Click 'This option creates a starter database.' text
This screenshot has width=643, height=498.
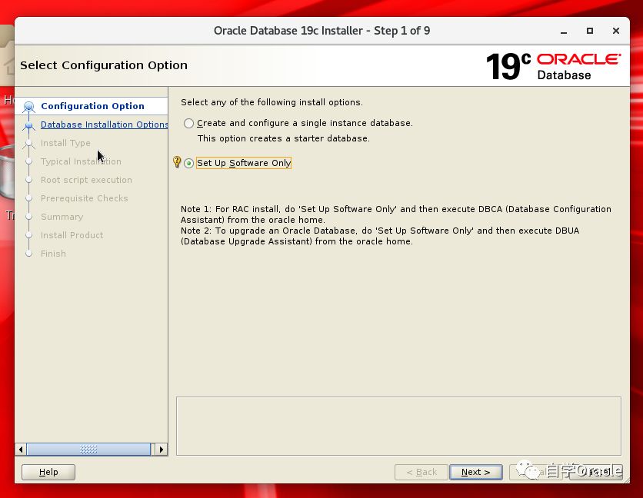[x=283, y=138]
